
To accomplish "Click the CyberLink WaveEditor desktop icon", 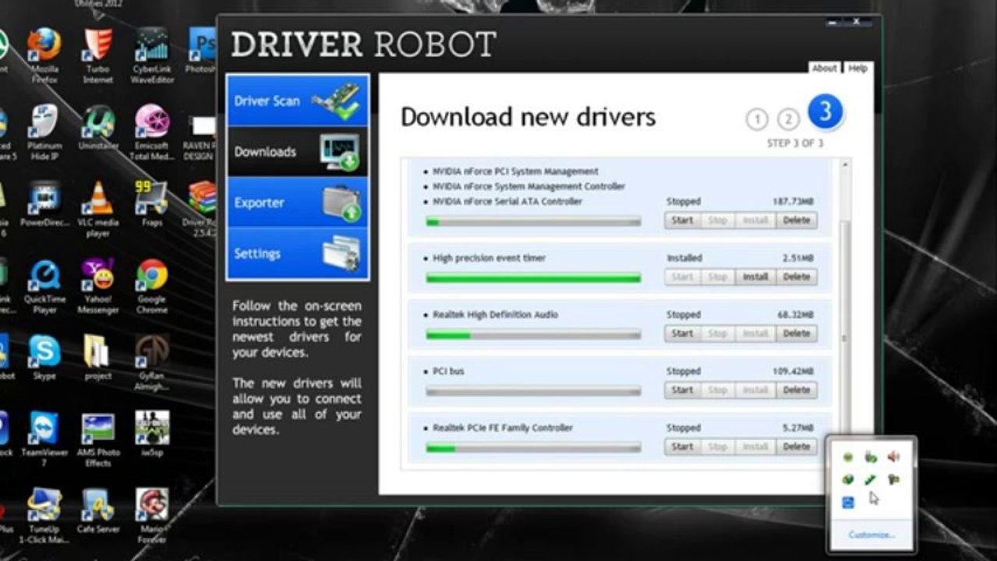I will pyautogui.click(x=151, y=55).
